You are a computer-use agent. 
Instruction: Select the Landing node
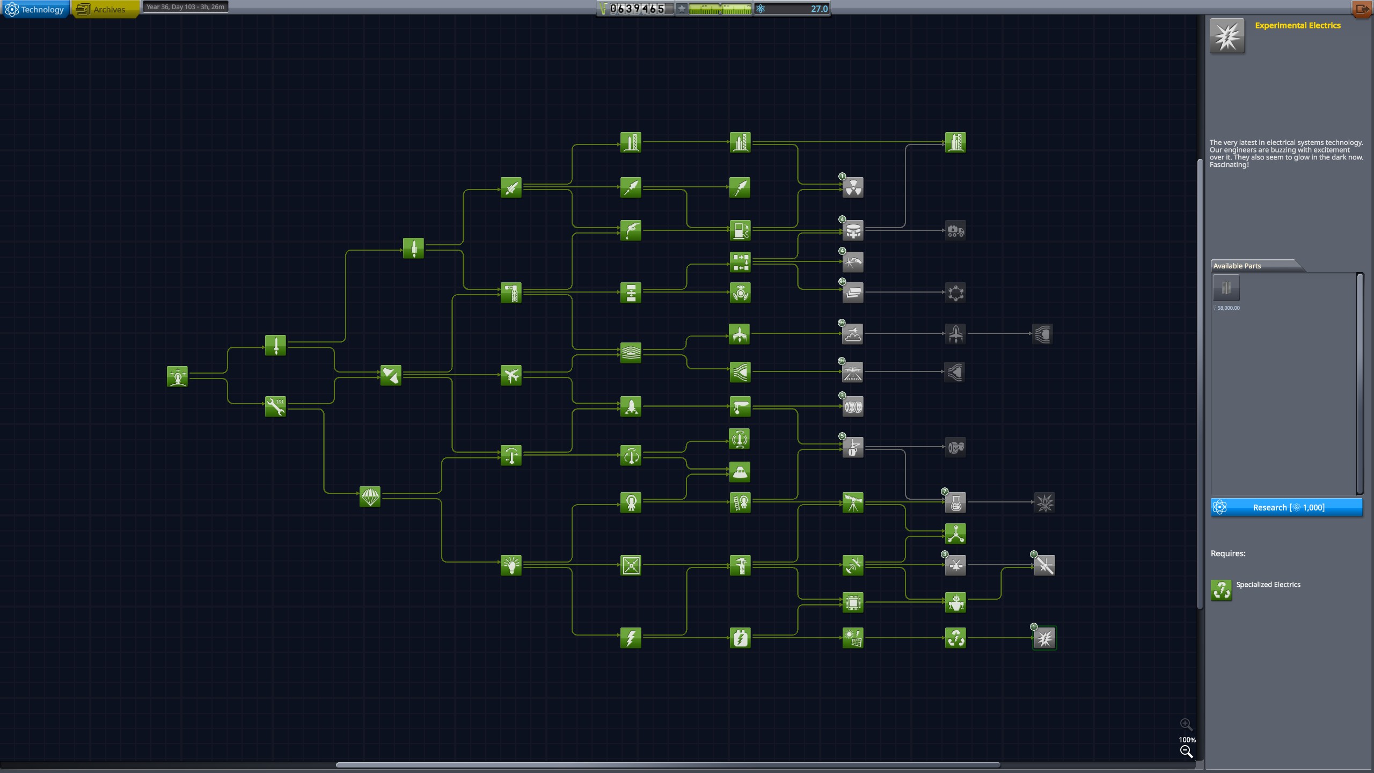(x=631, y=406)
